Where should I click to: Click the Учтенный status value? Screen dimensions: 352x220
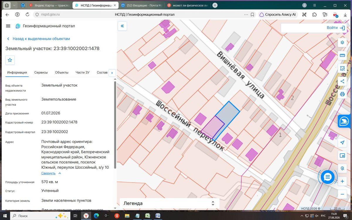[x=50, y=191]
